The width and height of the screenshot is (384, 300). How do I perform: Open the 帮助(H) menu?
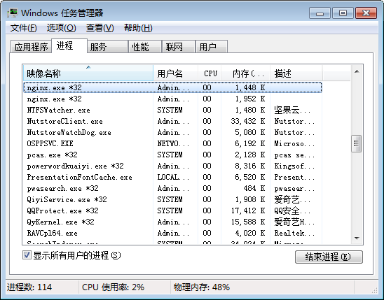(138, 28)
